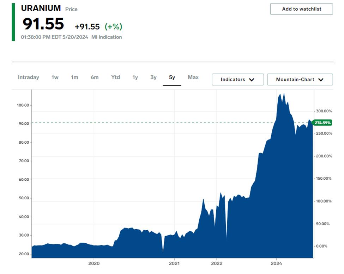The image size is (344, 274).
Task: Click the Mountain-Chart chevron arrow
Action: (321, 80)
